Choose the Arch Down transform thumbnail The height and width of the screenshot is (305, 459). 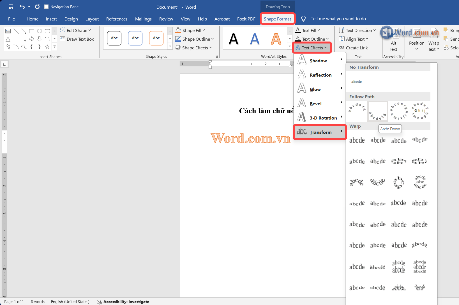click(x=378, y=111)
